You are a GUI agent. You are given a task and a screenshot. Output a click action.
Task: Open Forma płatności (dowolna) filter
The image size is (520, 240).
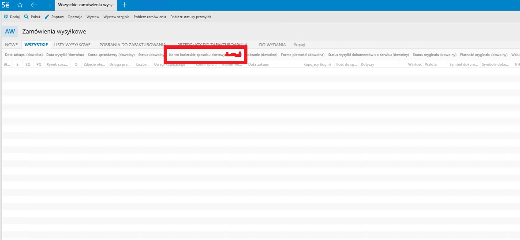pos(303,55)
